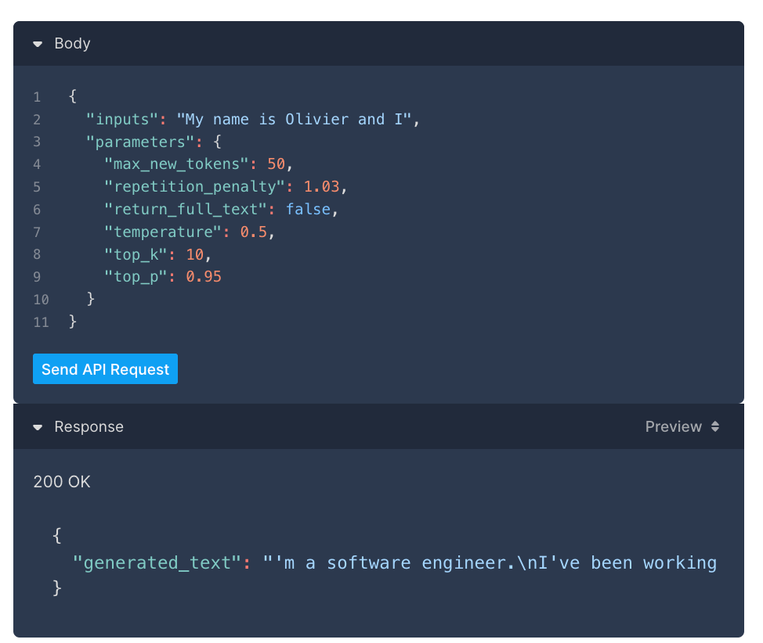763x643 pixels.
Task: Click the 0.95 value
Action: (204, 277)
